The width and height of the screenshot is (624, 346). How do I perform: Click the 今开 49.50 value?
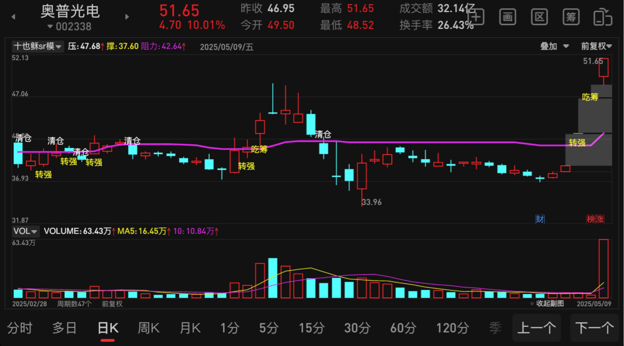[x=281, y=25]
